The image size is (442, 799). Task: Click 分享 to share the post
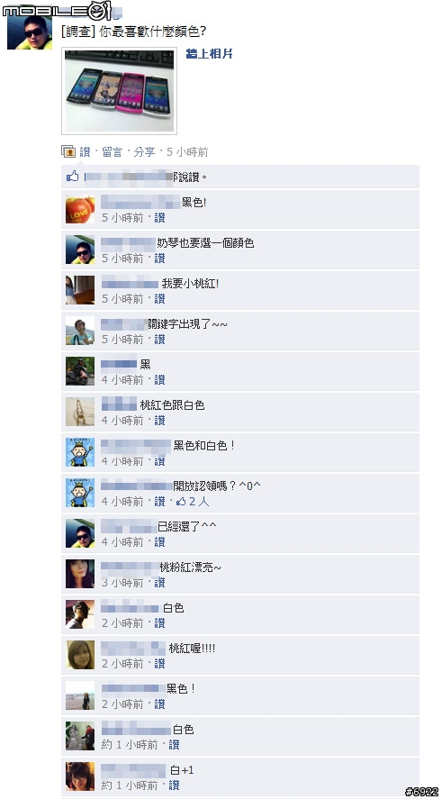[x=144, y=152]
